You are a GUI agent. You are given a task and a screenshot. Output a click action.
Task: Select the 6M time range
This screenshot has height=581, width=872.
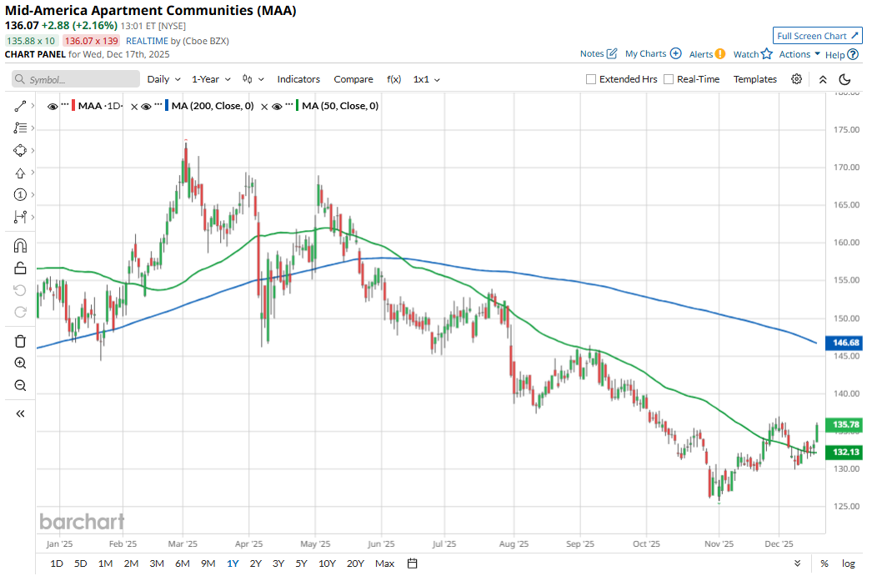point(183,563)
